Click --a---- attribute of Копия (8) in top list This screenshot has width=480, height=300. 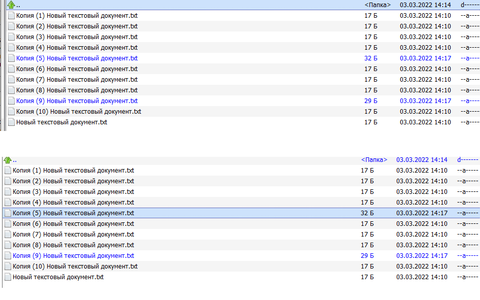pyautogui.click(x=470, y=90)
